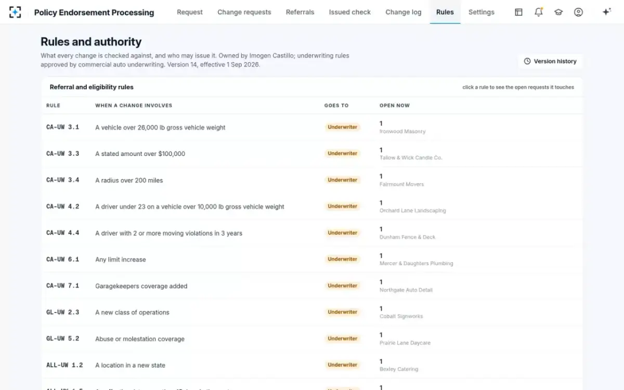Click Dunham Fence & Deck
The width and height of the screenshot is (624, 390).
[x=408, y=237]
